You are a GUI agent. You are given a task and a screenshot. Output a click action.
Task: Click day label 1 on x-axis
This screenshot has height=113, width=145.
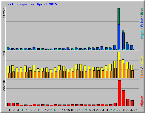tap(9, 110)
